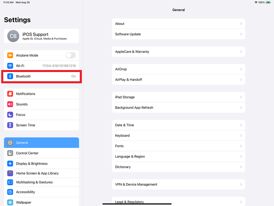The height and width of the screenshot is (206, 274).
Task: Toggle the Airplane Mode switch
Action: 71,55
